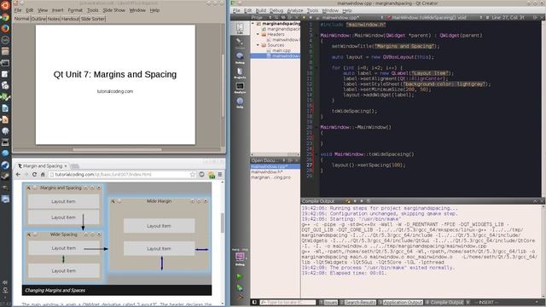Collapse the Headers folder in project tree
The width and height of the screenshot is (546, 307).
coord(258,34)
